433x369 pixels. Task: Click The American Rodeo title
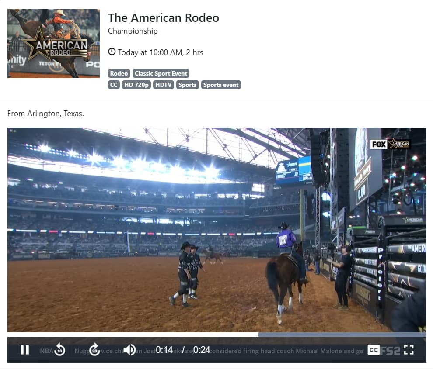point(163,18)
